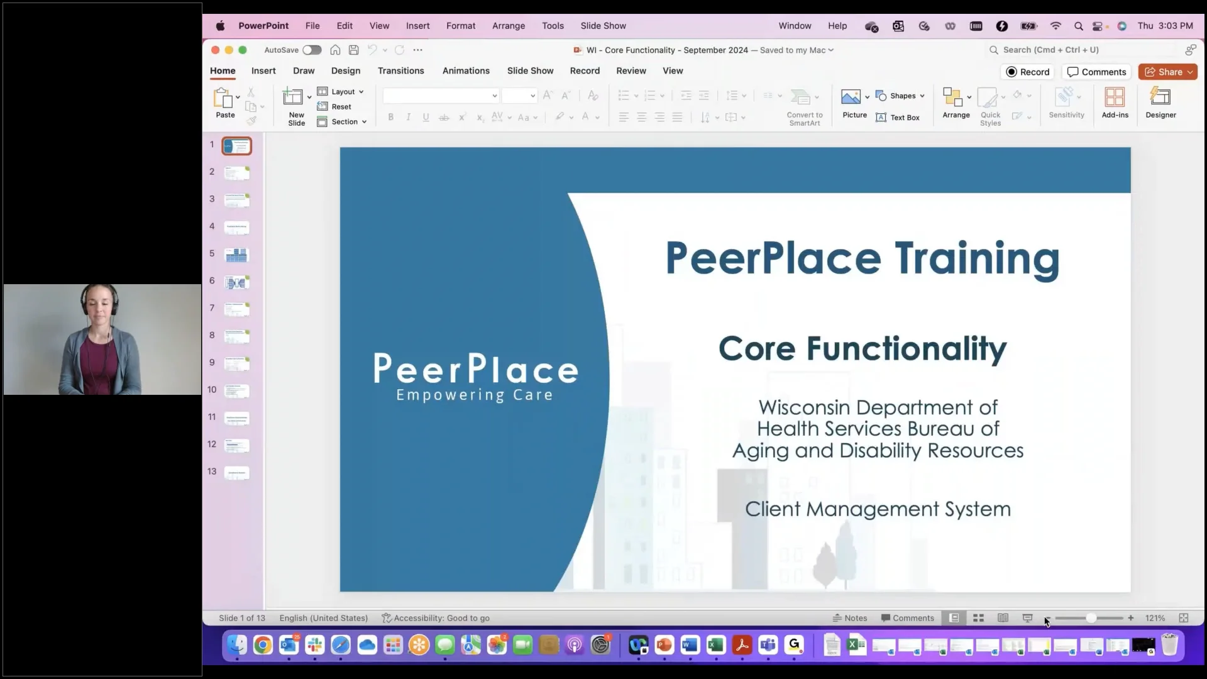Toggle the AutoSave switch on

point(311,50)
